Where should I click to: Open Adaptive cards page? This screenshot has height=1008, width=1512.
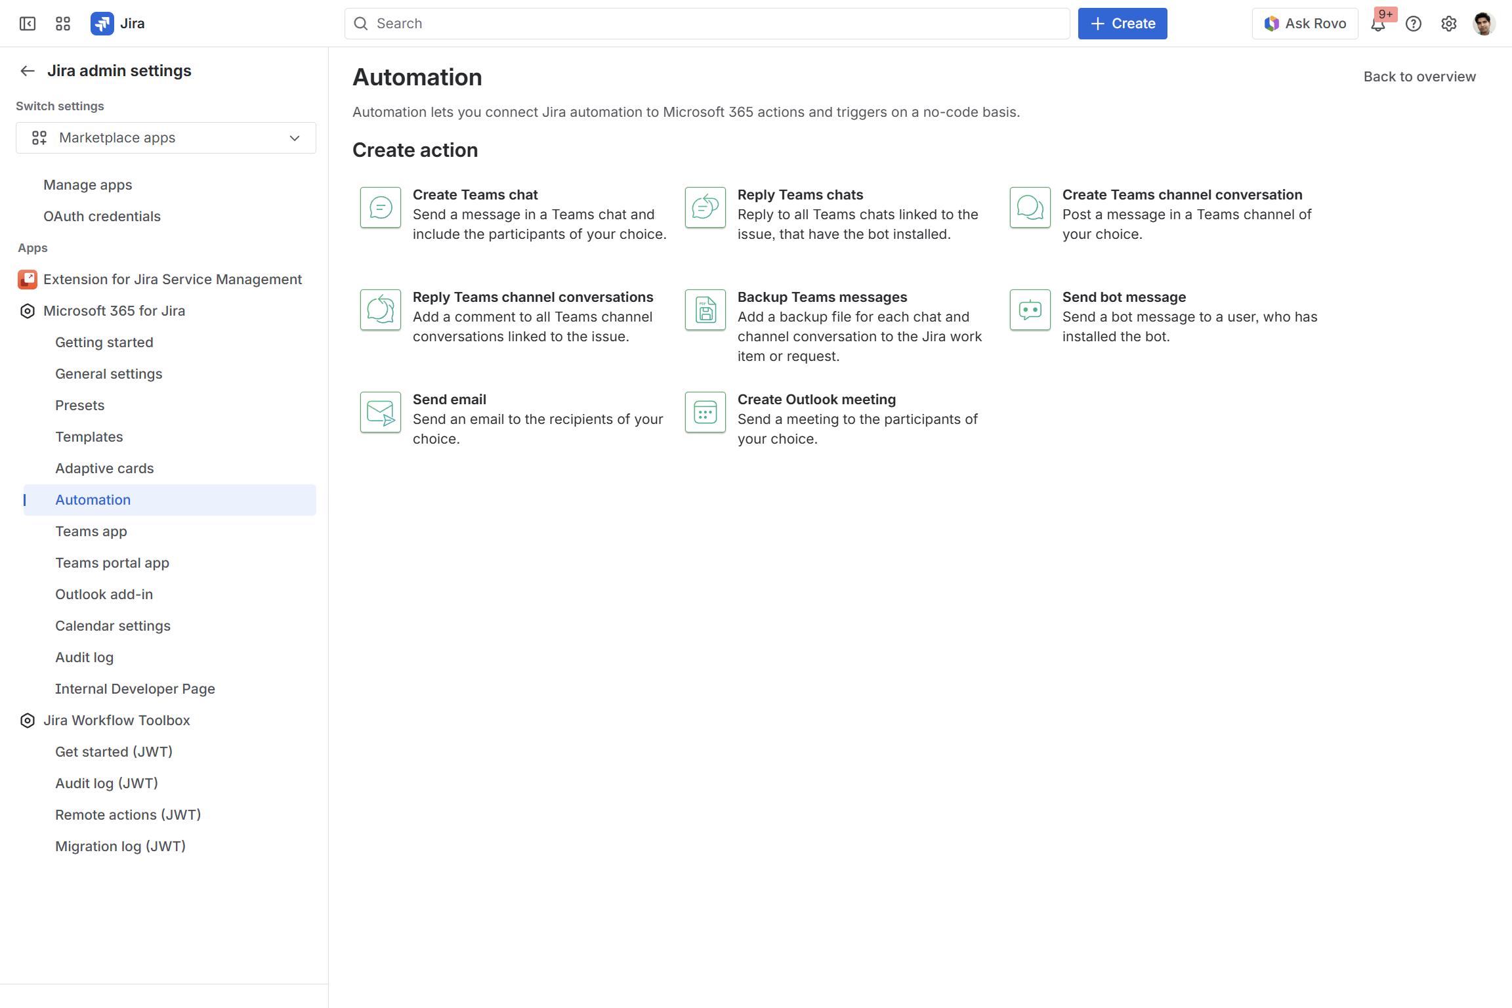104,469
